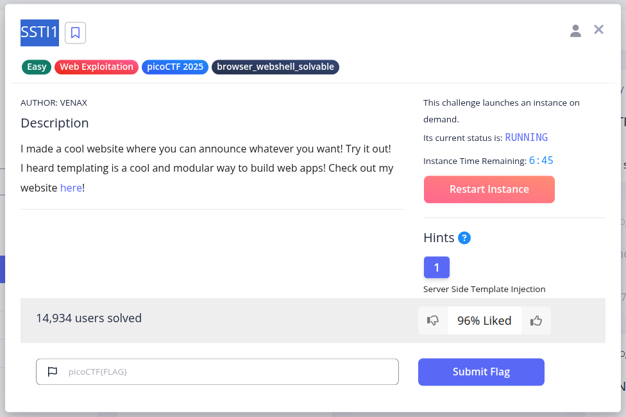Open the user profile icon

575,30
